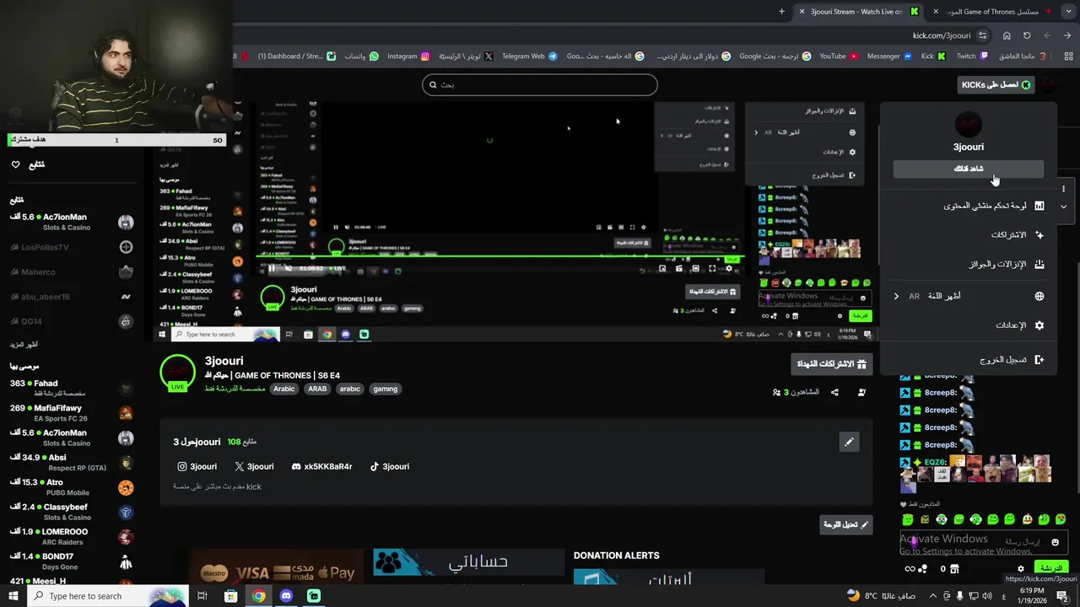Click the تحويل اللوحة button
This screenshot has width=1080, height=607.
click(845, 524)
